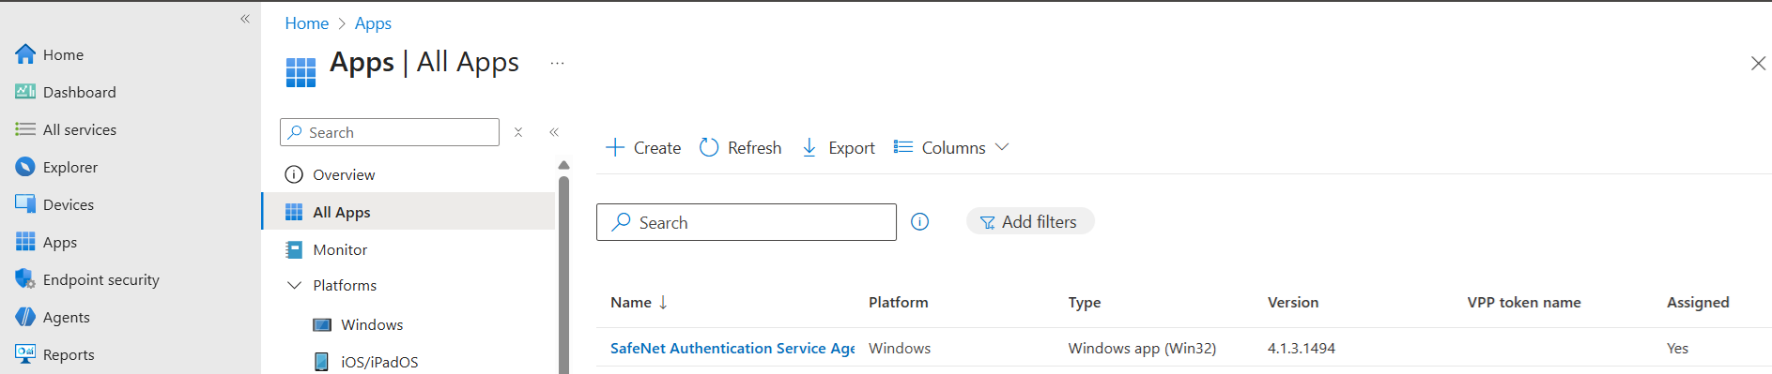Screen dimensions: 1772x374
Task: Click the Endpoint security shield icon
Action: pos(25,279)
